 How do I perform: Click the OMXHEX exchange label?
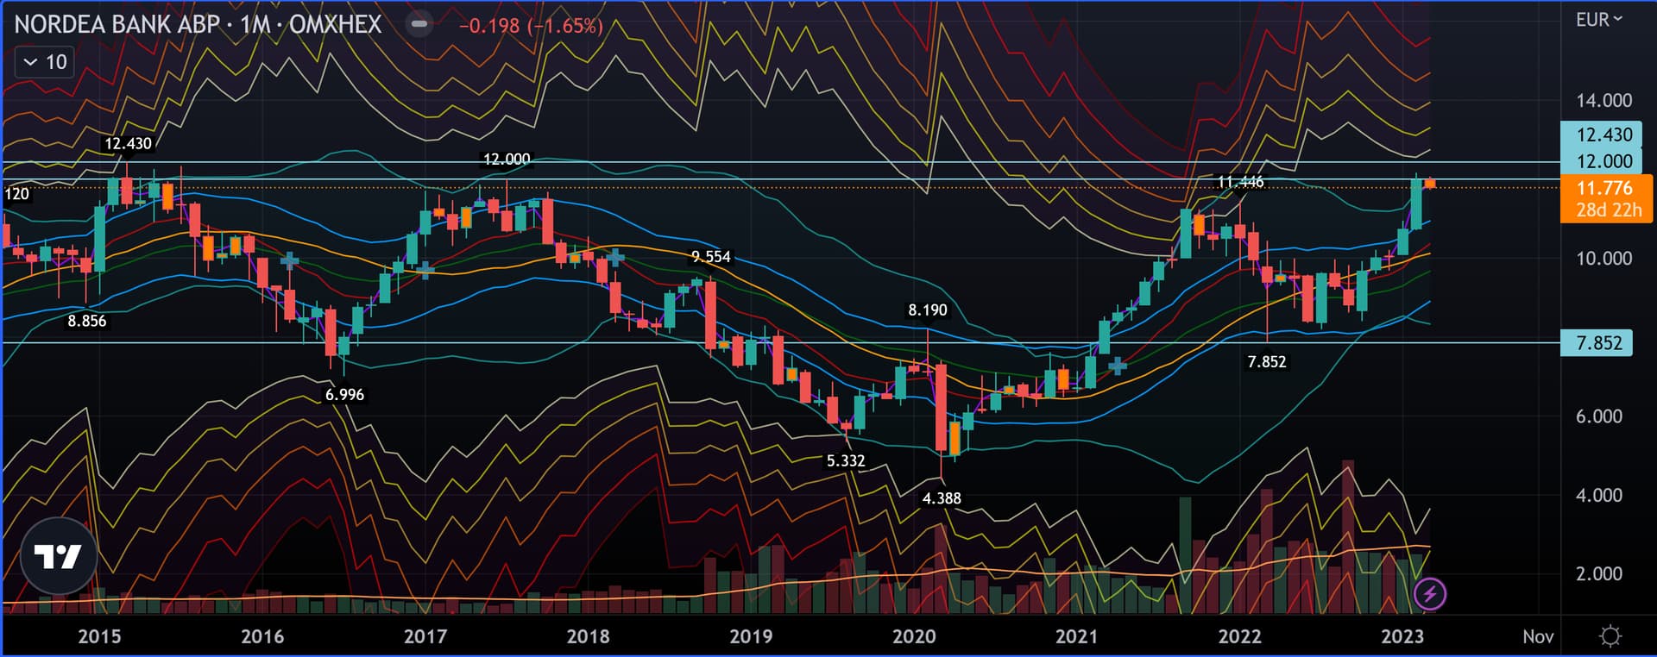click(x=335, y=24)
